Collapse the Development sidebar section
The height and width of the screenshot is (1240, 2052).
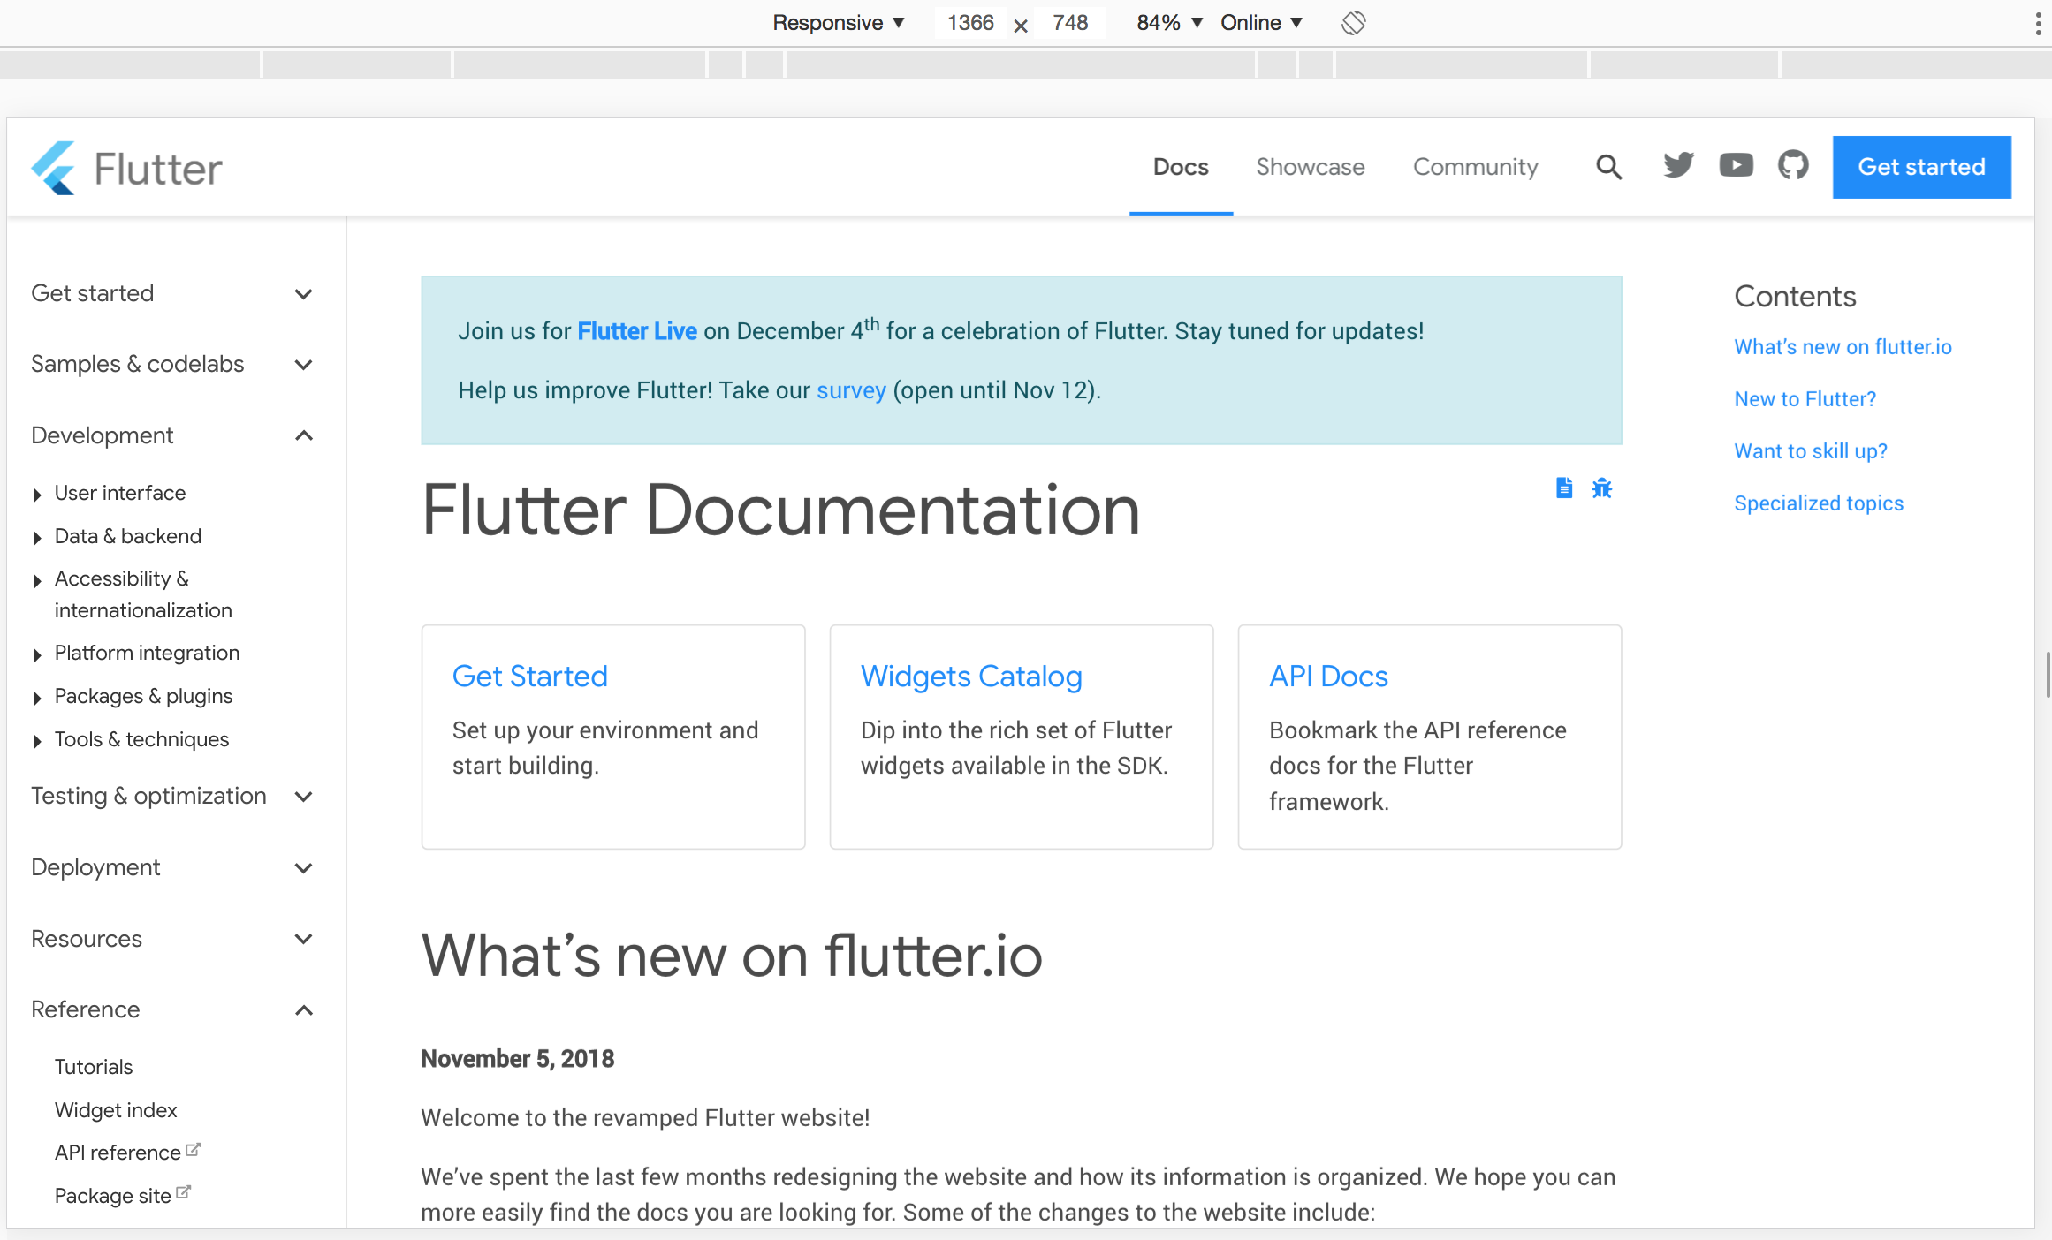(304, 435)
